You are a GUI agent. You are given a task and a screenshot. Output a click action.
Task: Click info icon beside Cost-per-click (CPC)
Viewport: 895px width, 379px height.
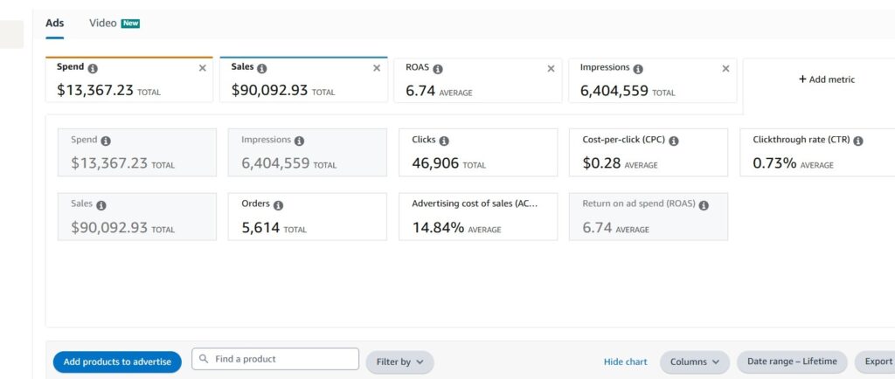click(x=674, y=141)
